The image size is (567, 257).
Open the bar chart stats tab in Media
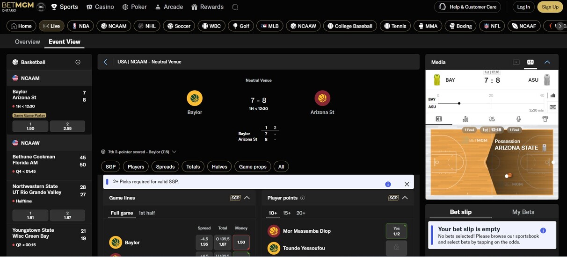465,119
